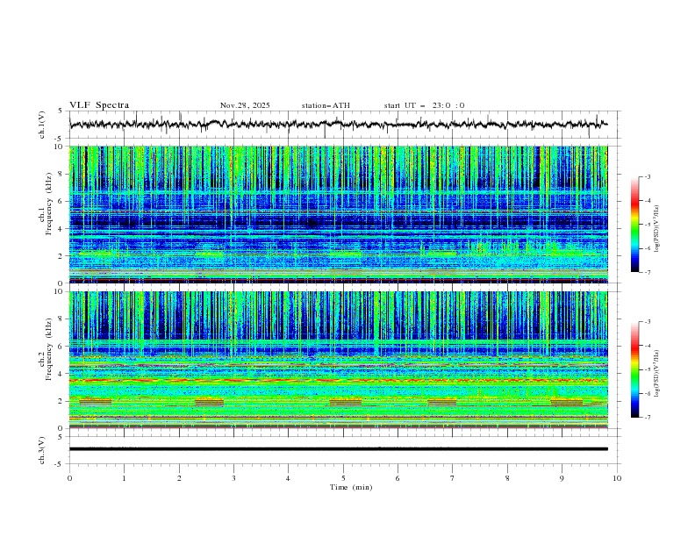
Task: Select the Nov.28, 2025 date label
Action: coord(245,105)
